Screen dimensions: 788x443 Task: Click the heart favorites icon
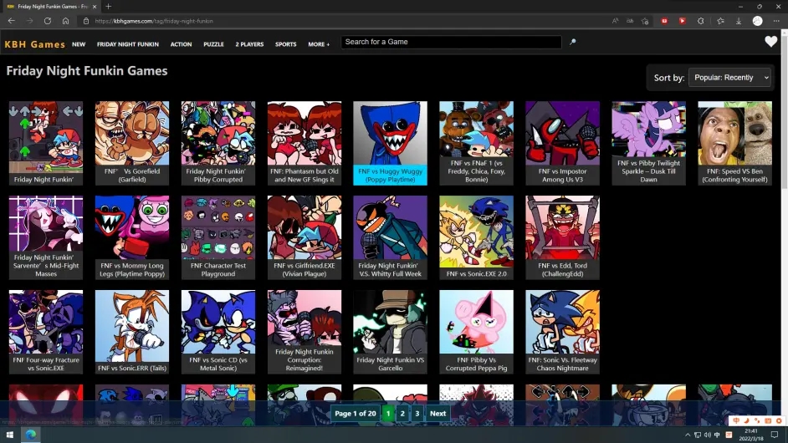(x=770, y=42)
